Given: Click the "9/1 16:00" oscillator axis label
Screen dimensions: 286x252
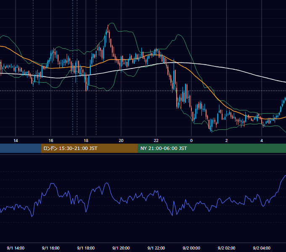Looking at the screenshot, I should [x=51, y=248].
